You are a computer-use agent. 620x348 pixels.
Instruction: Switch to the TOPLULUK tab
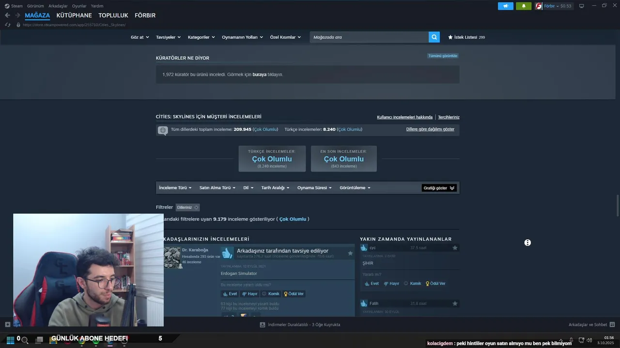(113, 15)
